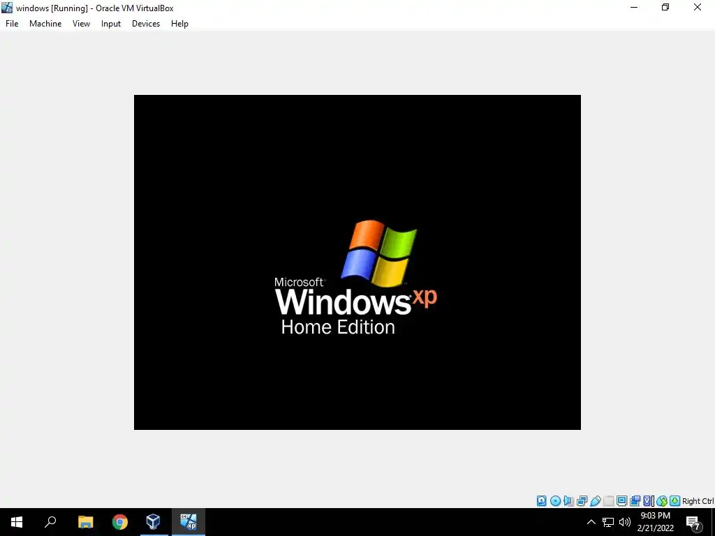
Task: Click the keyboard capture green arrow icon
Action: [675, 501]
